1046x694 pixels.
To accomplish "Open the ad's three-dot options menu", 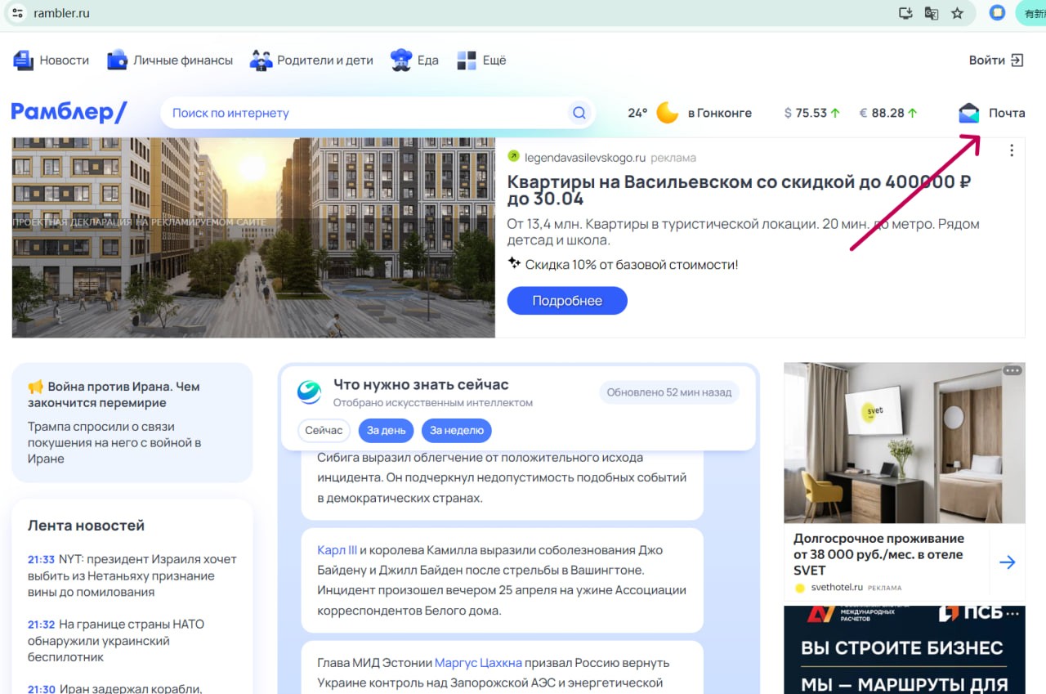I will 1012,150.
